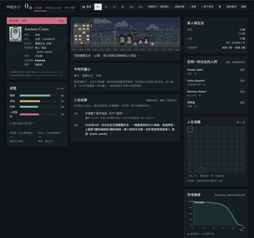Select the 1× speed button
The height and width of the screenshot is (238, 254).
point(98,7)
